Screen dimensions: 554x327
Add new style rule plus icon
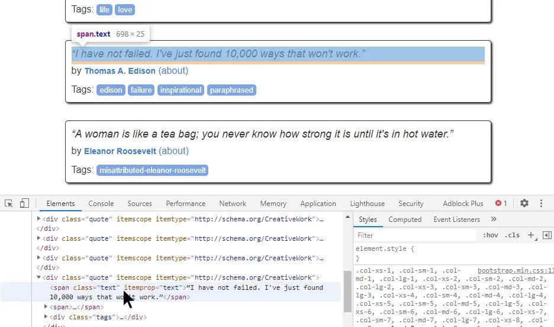coord(531,235)
